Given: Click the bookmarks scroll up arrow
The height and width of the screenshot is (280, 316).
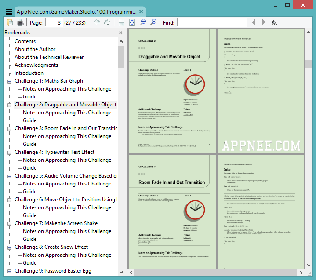Looking at the screenshot, I should (121, 41).
